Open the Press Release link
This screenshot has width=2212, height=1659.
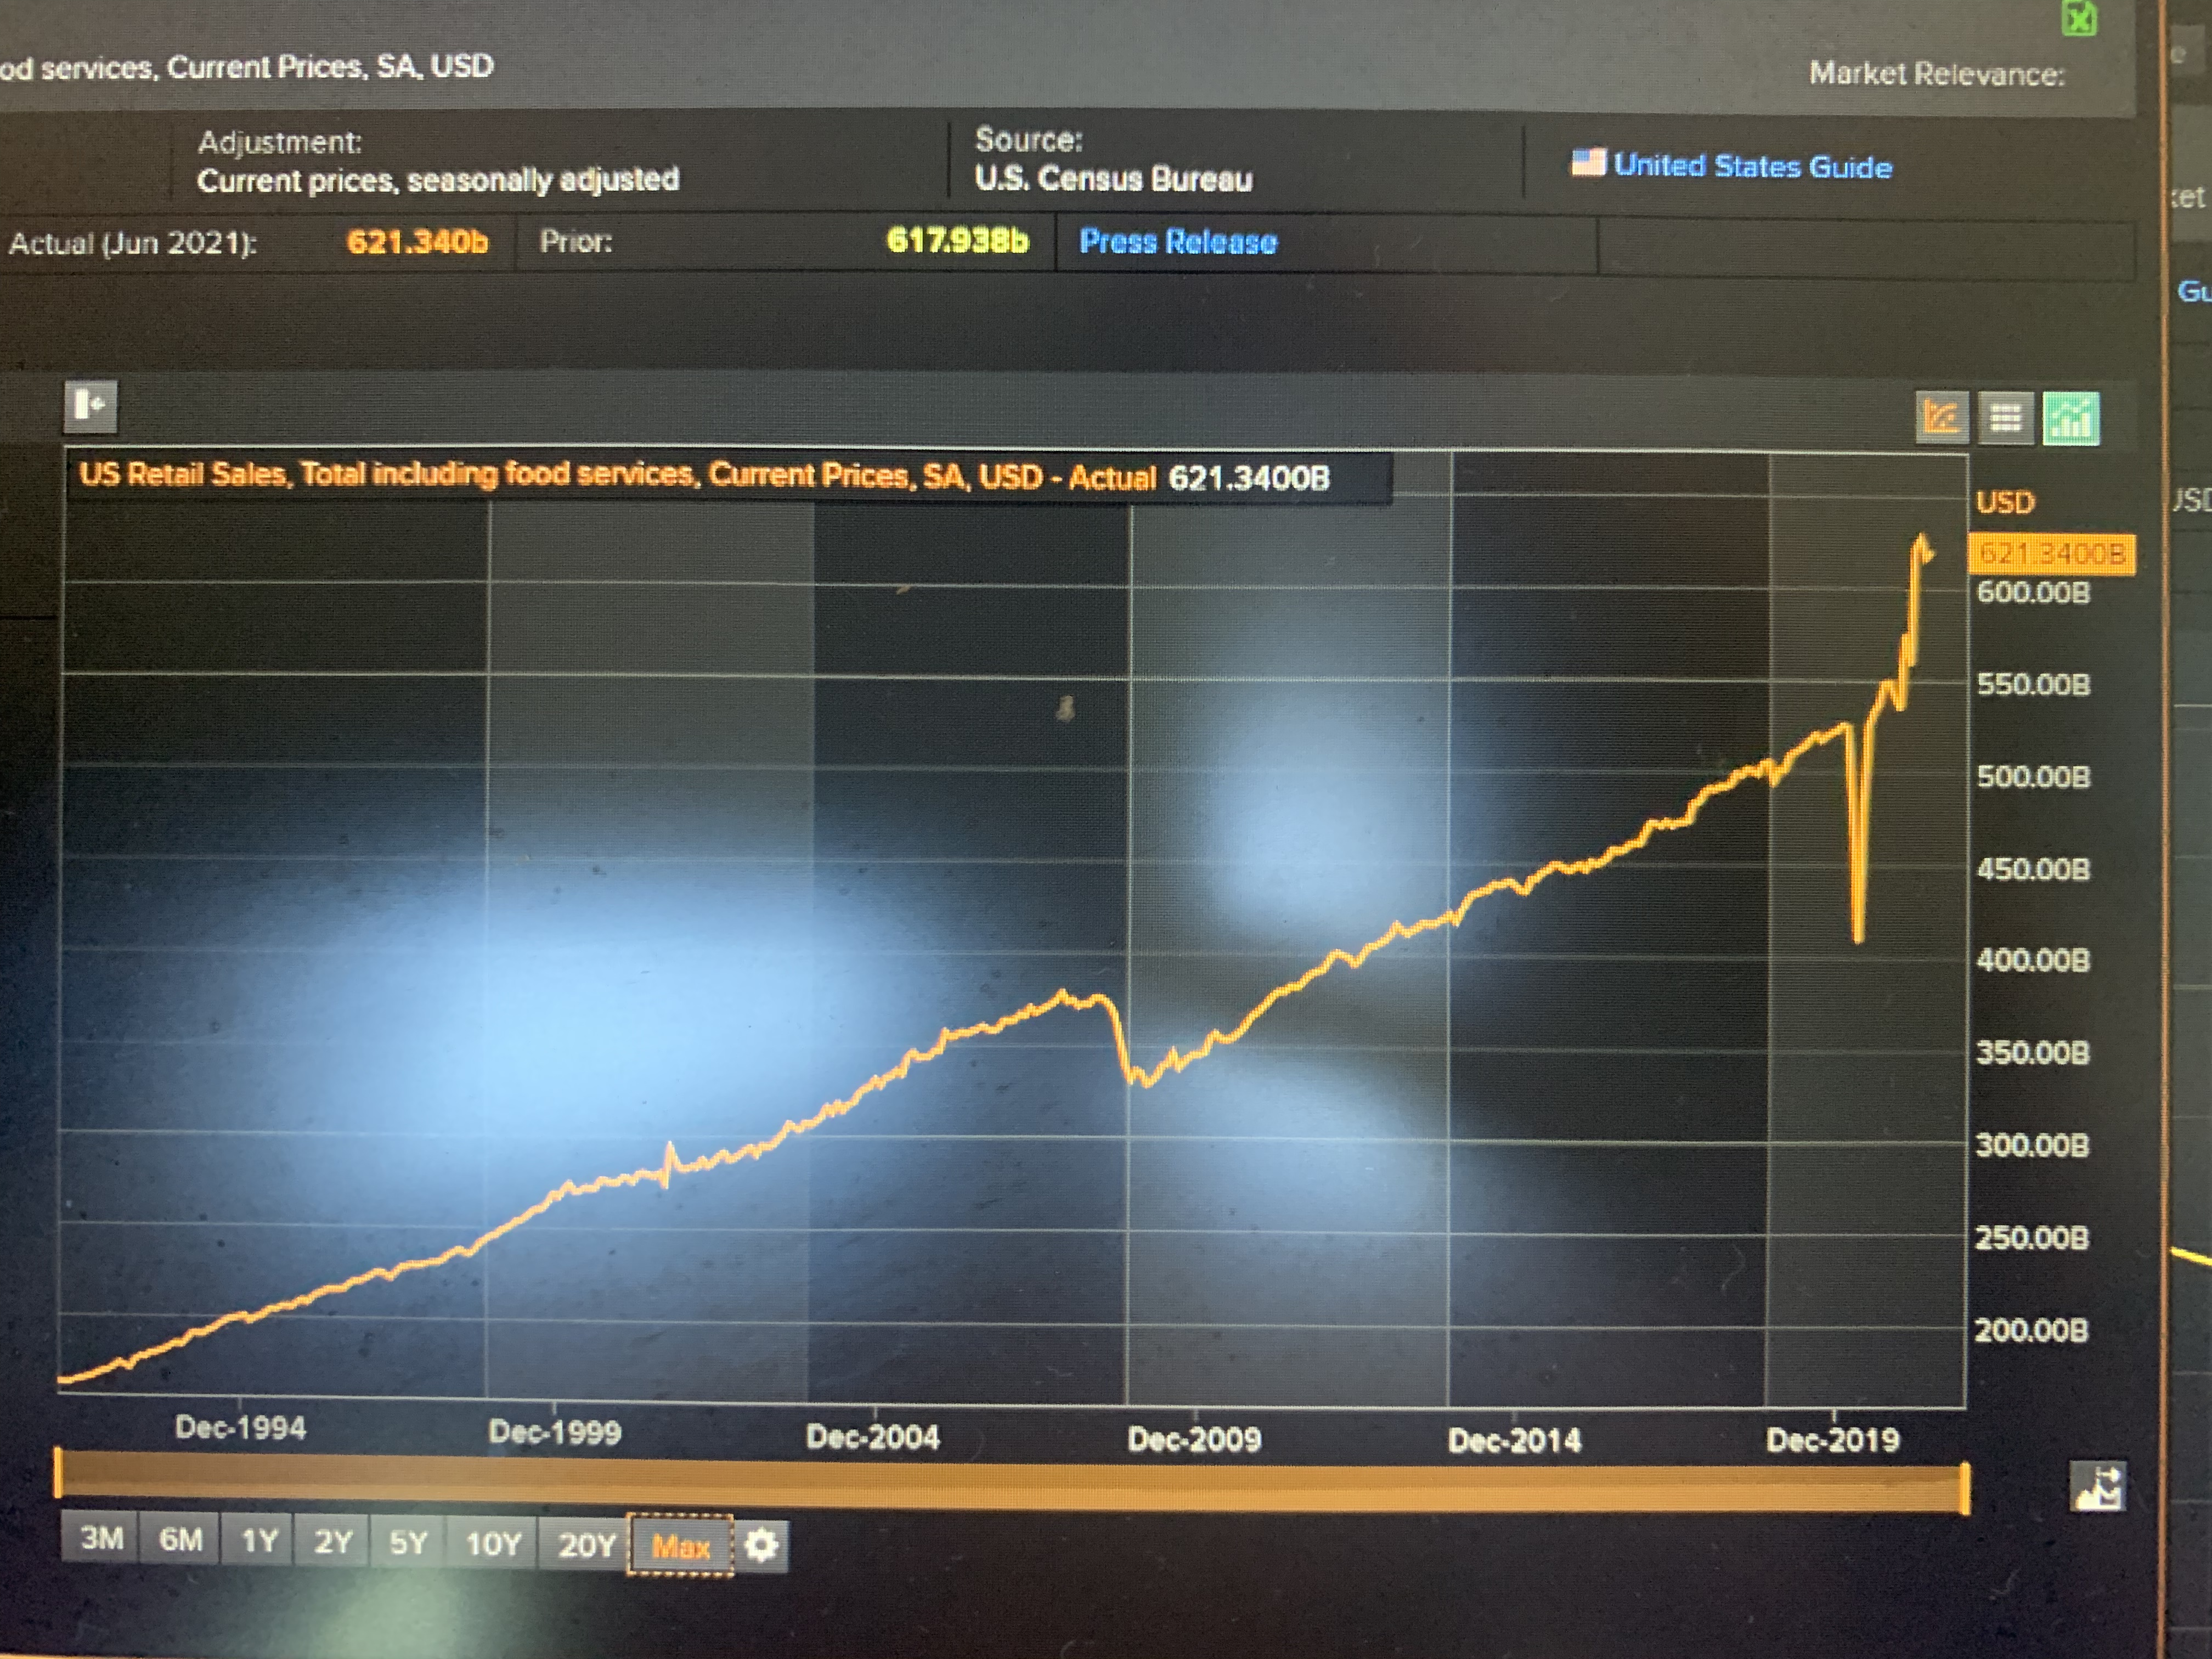click(1178, 242)
